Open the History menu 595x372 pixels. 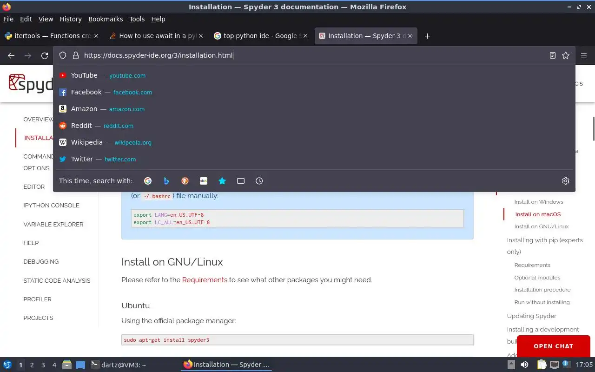71,19
